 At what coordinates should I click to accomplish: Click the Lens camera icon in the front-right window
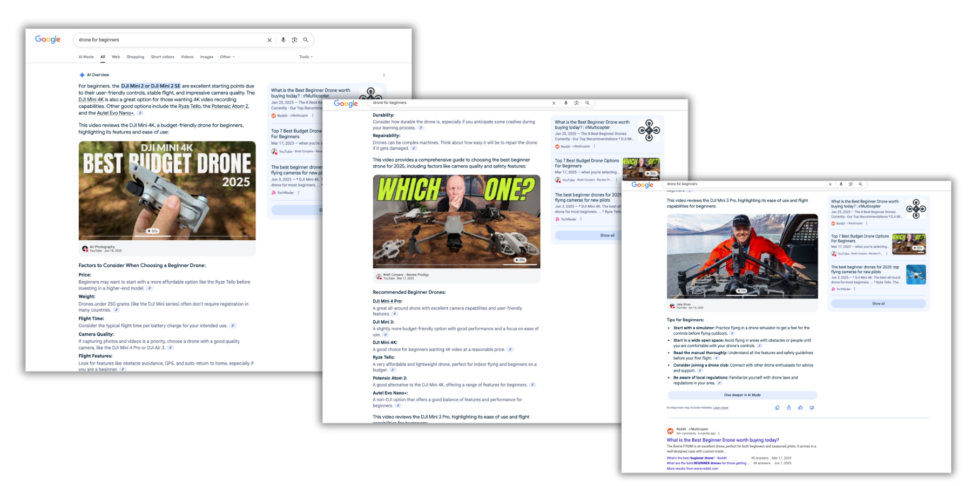(850, 184)
